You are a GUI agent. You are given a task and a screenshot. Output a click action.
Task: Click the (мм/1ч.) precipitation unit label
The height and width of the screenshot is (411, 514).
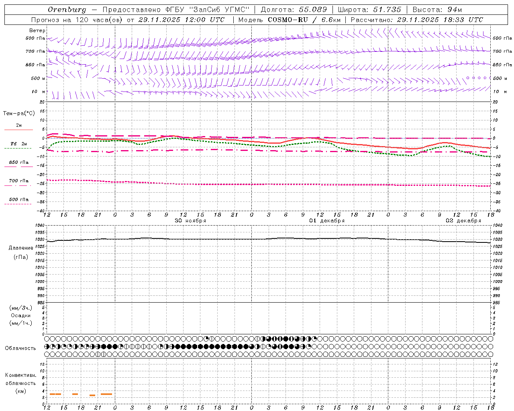(x=21, y=323)
